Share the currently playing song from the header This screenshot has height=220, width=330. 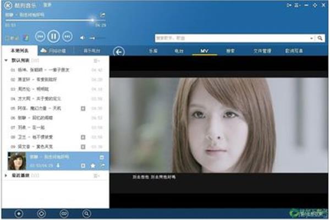click(x=102, y=15)
